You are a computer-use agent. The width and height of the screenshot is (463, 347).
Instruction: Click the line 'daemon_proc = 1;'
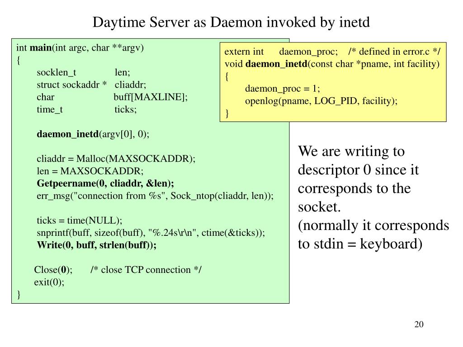pos(283,89)
